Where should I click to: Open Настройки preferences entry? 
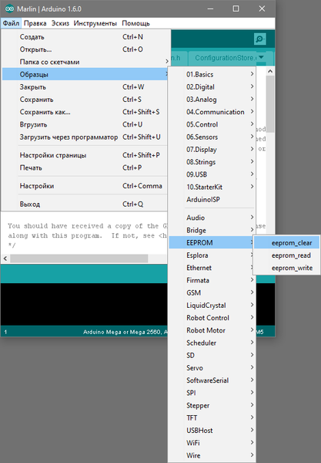click(86, 186)
